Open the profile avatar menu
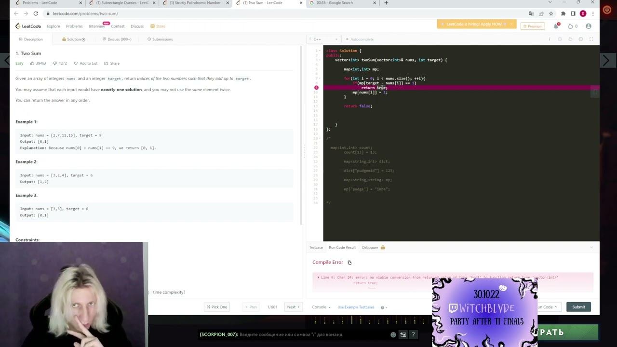This screenshot has width=617, height=347. pos(589,26)
